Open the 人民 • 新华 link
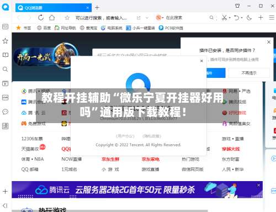The image size is (276, 212). click(233, 169)
